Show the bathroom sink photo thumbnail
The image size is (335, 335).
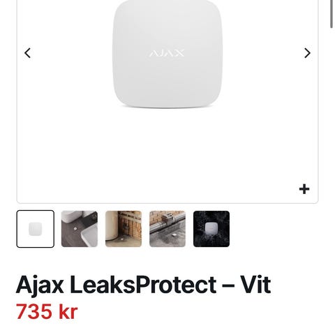coord(80,229)
